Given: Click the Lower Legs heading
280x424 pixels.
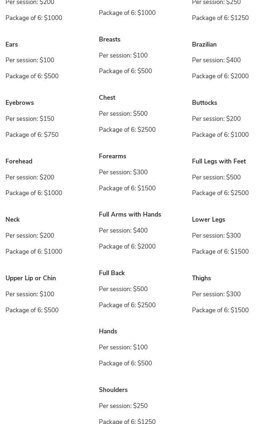Looking at the screenshot, I should pos(208,219).
